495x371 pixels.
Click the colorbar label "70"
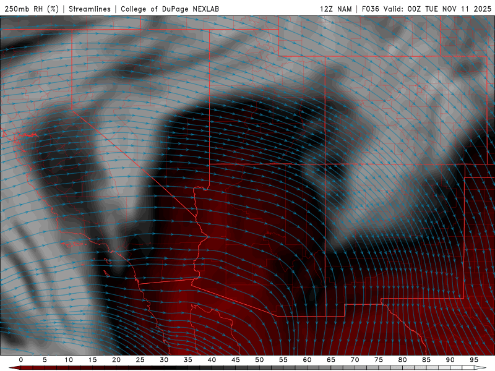tap(355, 360)
